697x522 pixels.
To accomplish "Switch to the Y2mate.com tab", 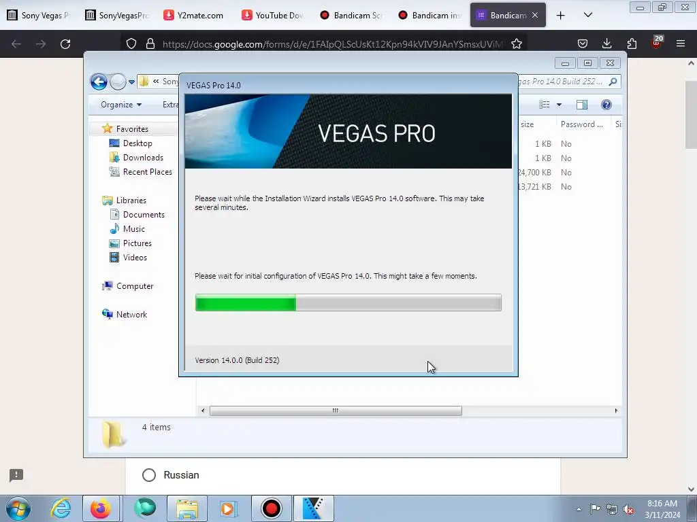I will (195, 15).
